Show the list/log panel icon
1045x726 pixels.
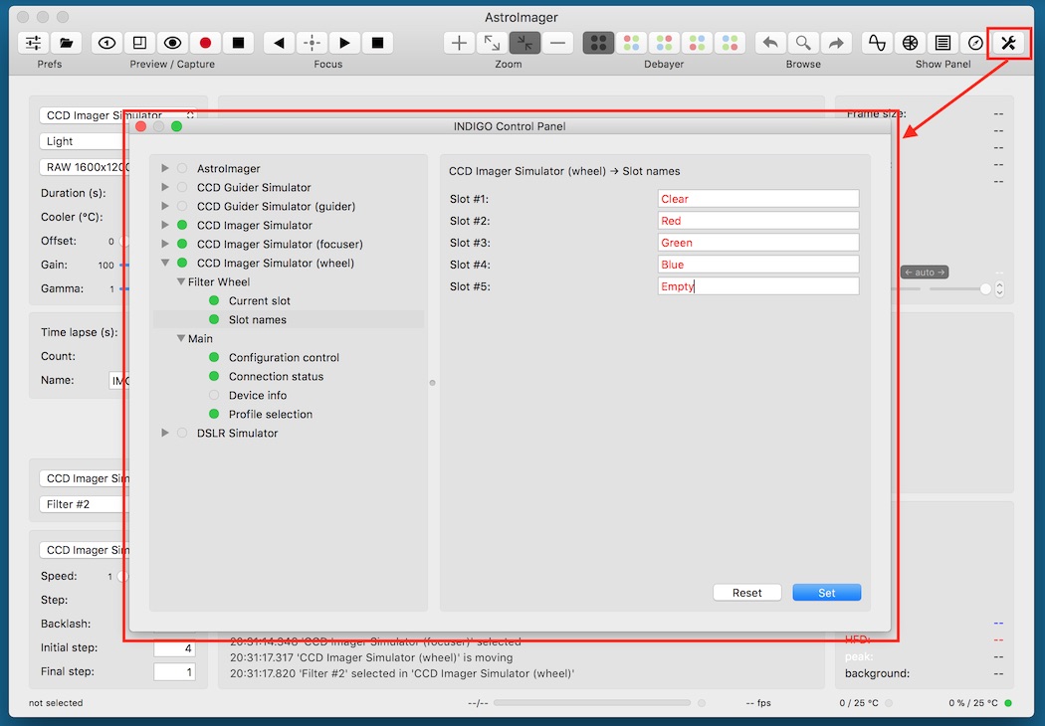click(942, 44)
